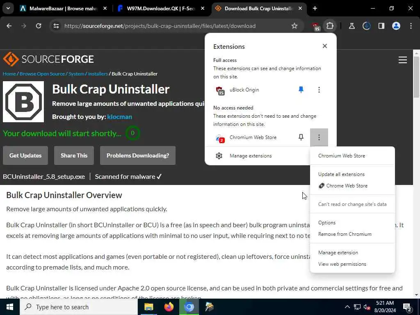Collapse Chromium Web Store more-options menu
This screenshot has width=420, height=315.
319,137
